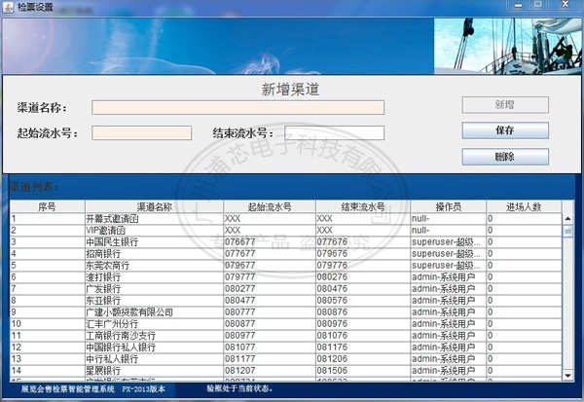584x402 pixels.
Task: Click start serial cell 079777
Action: [270, 277]
